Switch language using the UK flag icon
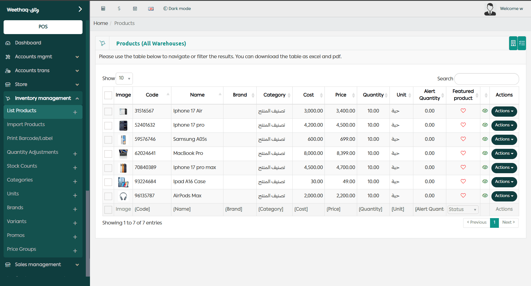Image resolution: width=531 pixels, height=286 pixels. pos(151,8)
